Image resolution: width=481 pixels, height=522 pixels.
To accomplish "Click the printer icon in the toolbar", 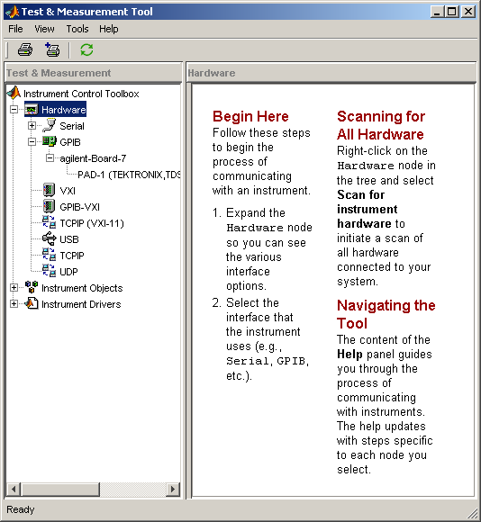I will coord(25,49).
